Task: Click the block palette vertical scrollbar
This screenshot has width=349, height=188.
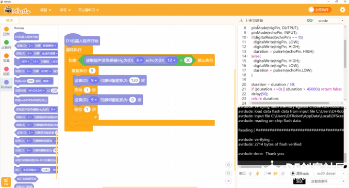Action: pyautogui.click(x=57, y=155)
